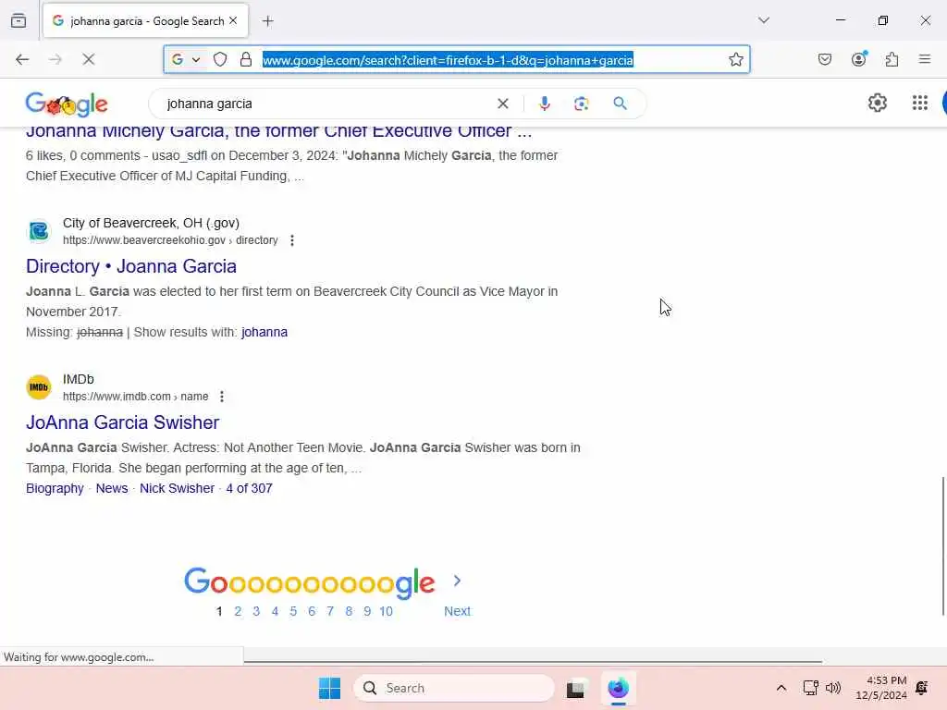
Task: Open the beavercreekohio.gov directory URL
Action: coord(170,240)
